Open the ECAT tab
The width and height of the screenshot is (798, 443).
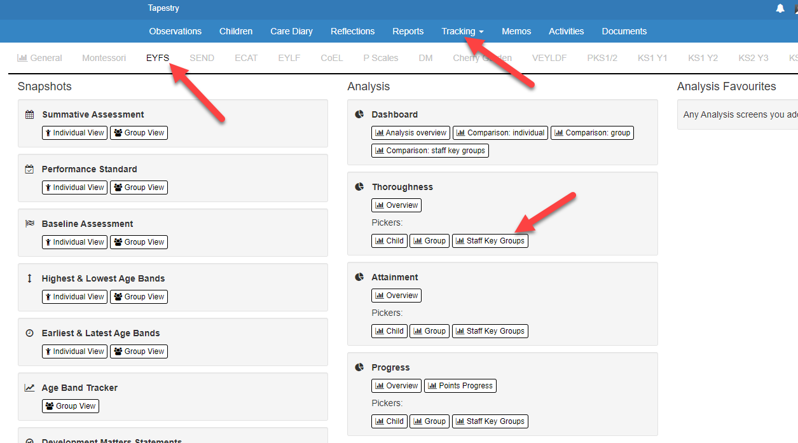(246, 58)
